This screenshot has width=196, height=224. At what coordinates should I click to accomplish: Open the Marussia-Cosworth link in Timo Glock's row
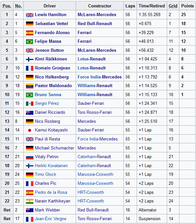pyautogui.click(x=95, y=175)
